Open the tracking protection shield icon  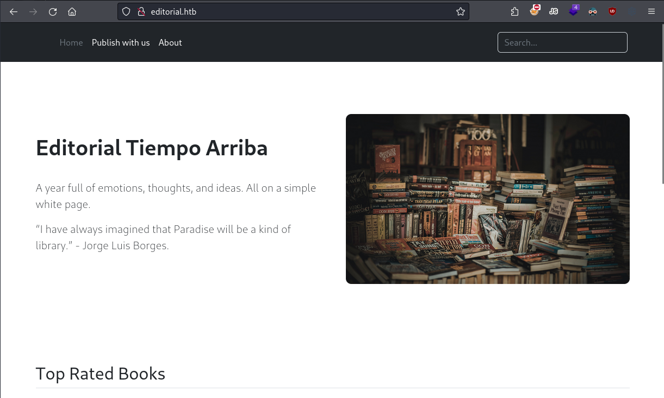click(126, 11)
